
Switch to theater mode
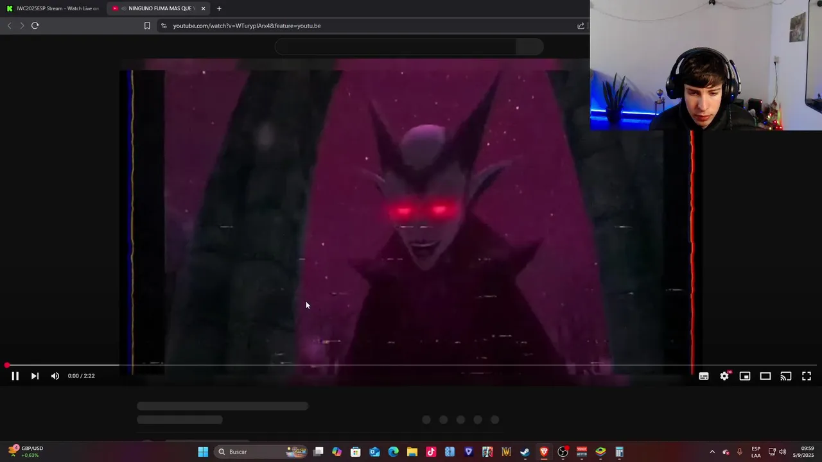[x=765, y=376]
